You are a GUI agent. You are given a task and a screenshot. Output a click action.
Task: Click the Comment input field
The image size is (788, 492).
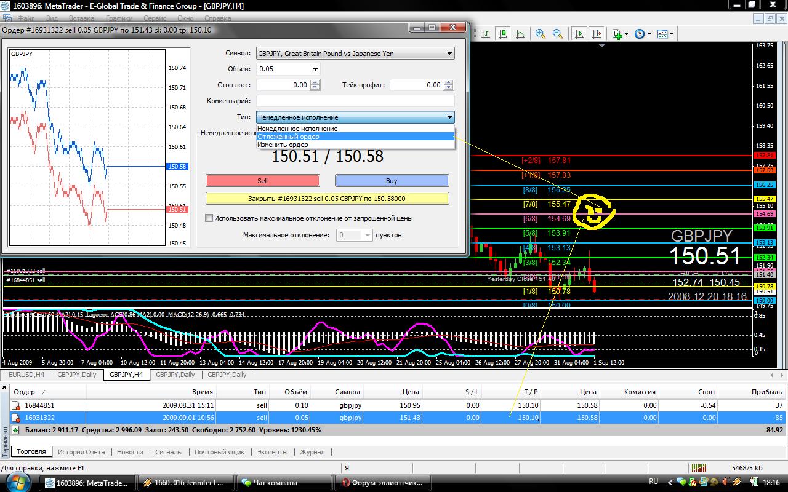(x=355, y=101)
